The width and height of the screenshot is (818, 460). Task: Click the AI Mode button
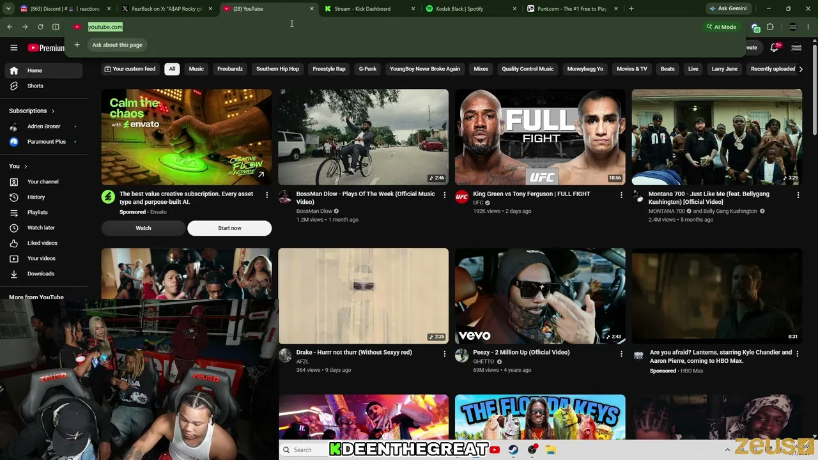tap(721, 27)
